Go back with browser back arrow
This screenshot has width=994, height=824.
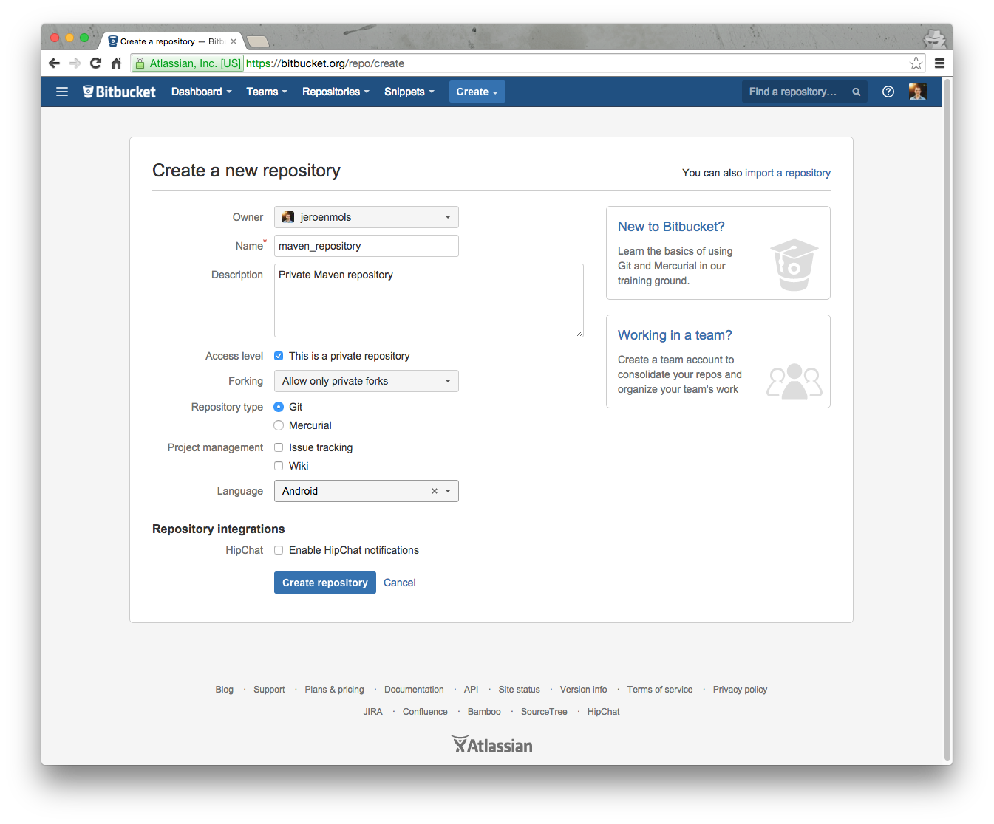point(54,63)
